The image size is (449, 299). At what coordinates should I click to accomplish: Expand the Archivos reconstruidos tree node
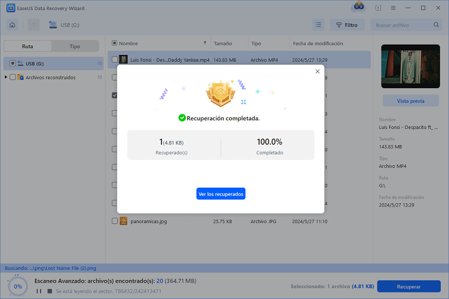[5, 77]
